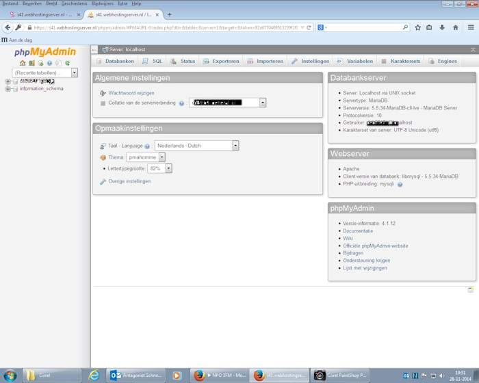Click Ondersteuning krijgen link
The width and height of the screenshot is (479, 383).
(x=366, y=261)
